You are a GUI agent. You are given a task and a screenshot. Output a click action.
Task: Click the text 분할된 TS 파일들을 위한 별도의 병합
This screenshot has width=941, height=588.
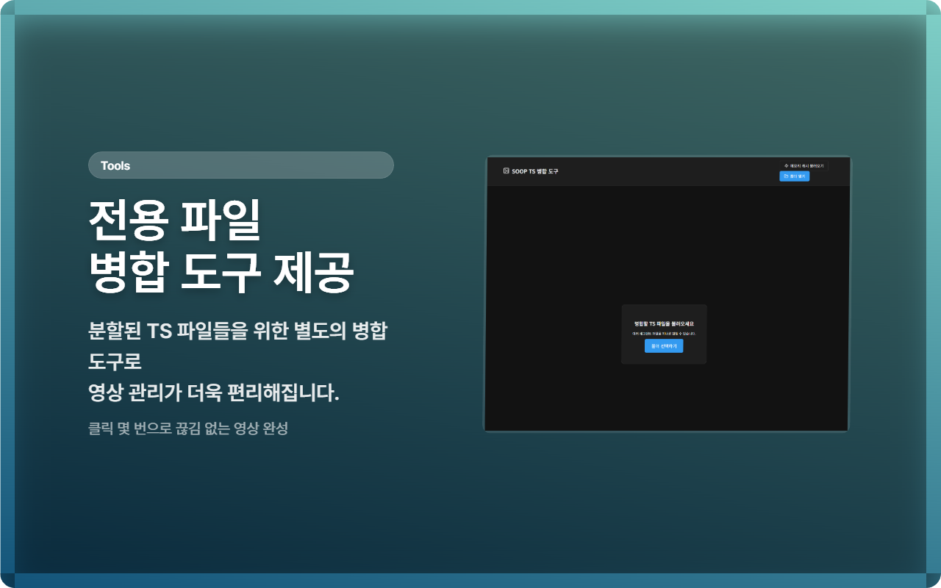(x=237, y=331)
